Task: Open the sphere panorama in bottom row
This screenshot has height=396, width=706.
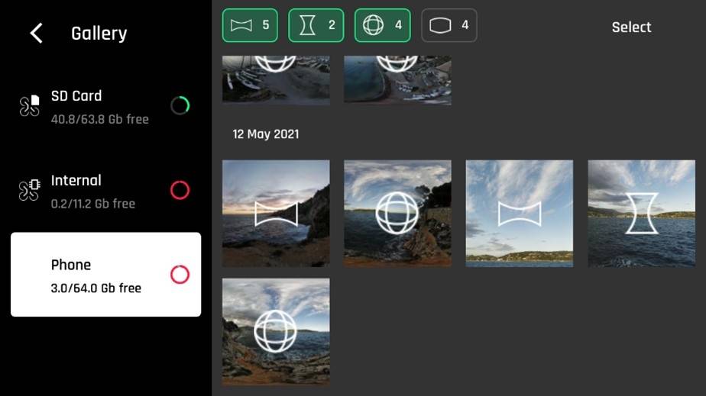Action: tap(276, 331)
